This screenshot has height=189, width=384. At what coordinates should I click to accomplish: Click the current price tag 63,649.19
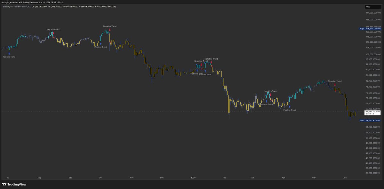tap(373, 113)
